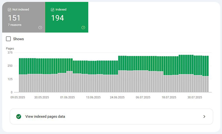The image size is (222, 134).
Task: Expand View indexed pages data chevron arrow
Action: [204, 116]
